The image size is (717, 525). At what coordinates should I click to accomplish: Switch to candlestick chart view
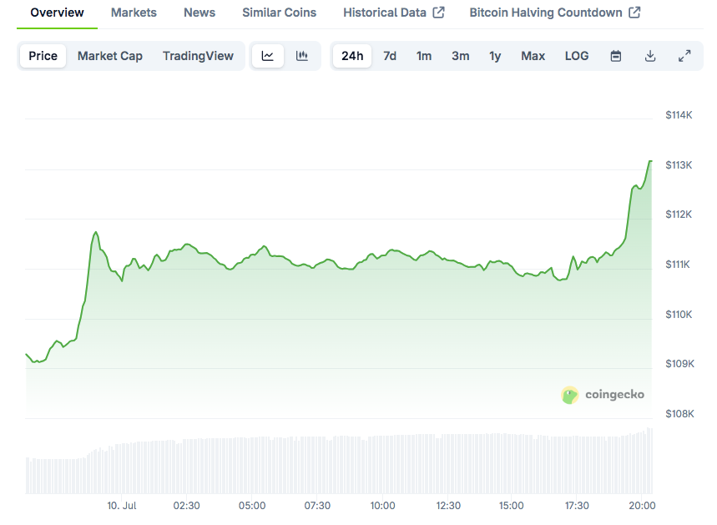tap(302, 56)
